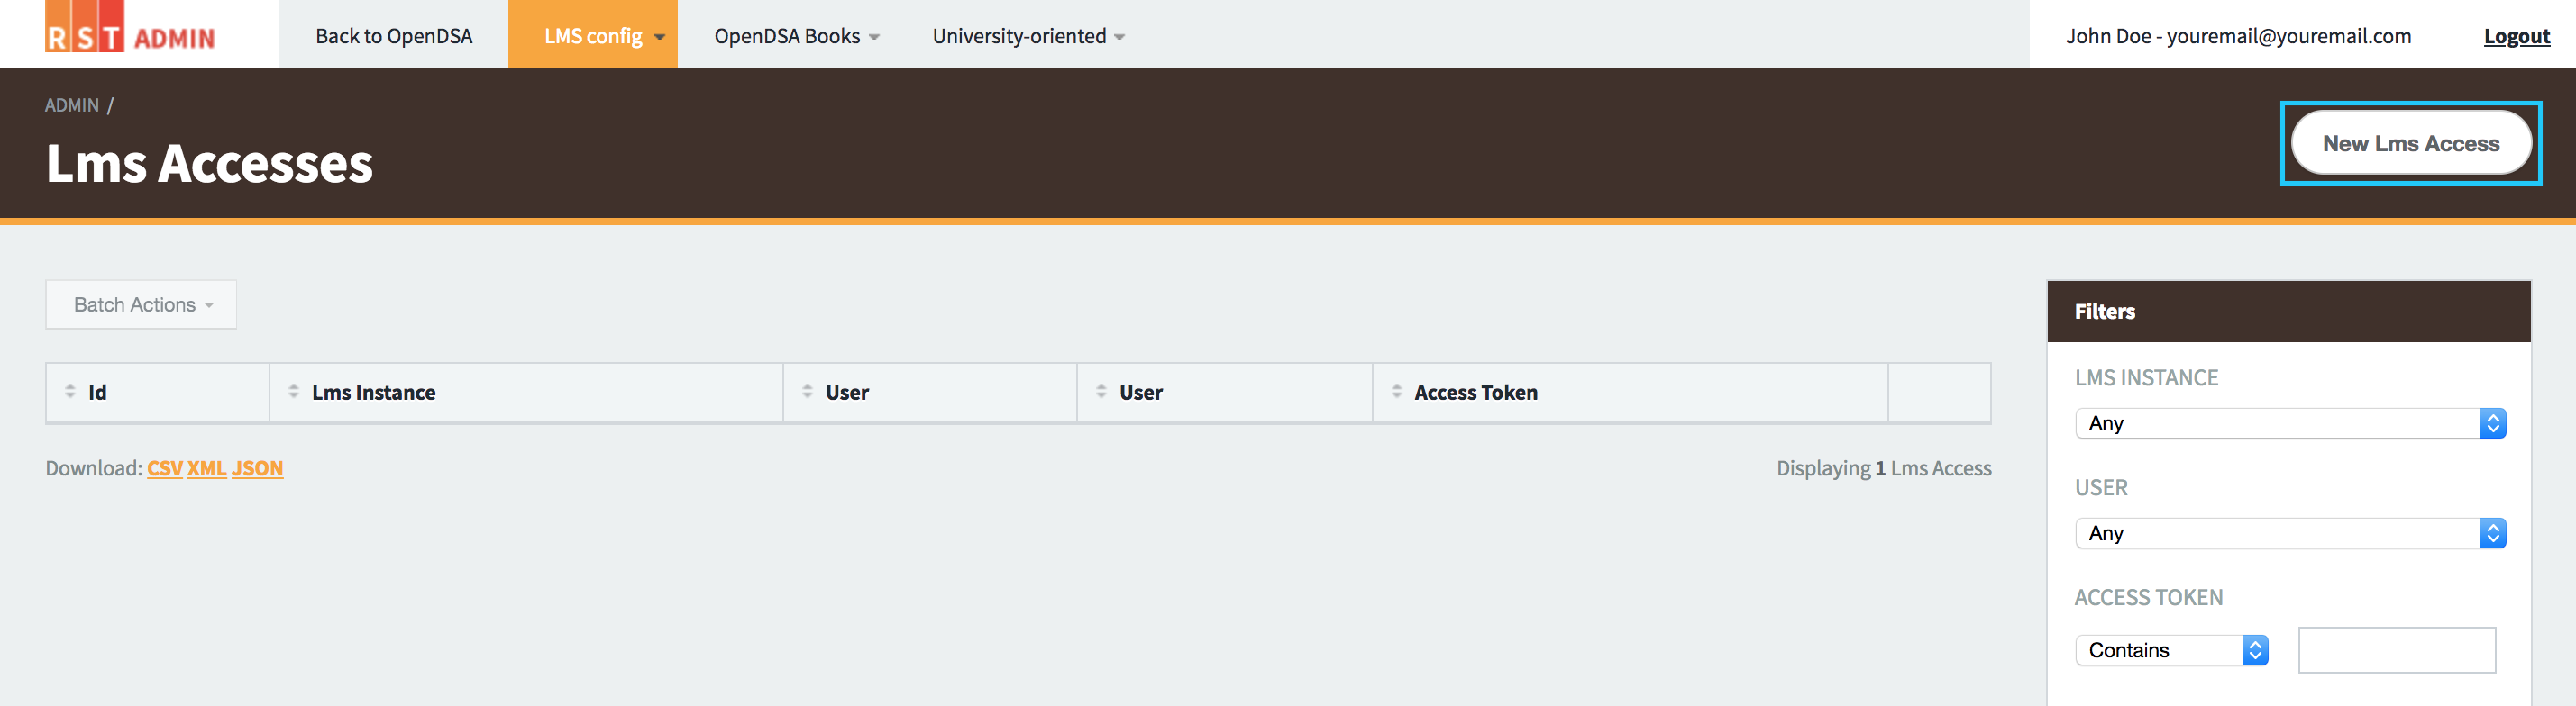Open University-oriented dropdown menu

[1028, 35]
